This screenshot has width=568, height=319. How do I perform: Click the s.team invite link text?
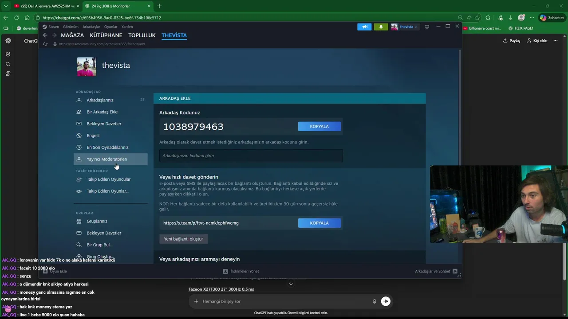pos(201,223)
